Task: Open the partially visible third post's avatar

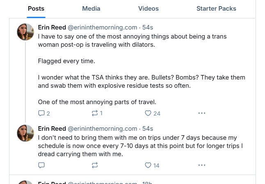Action: point(25,182)
